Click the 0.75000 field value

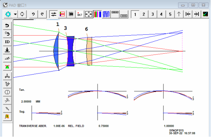click(104, 126)
